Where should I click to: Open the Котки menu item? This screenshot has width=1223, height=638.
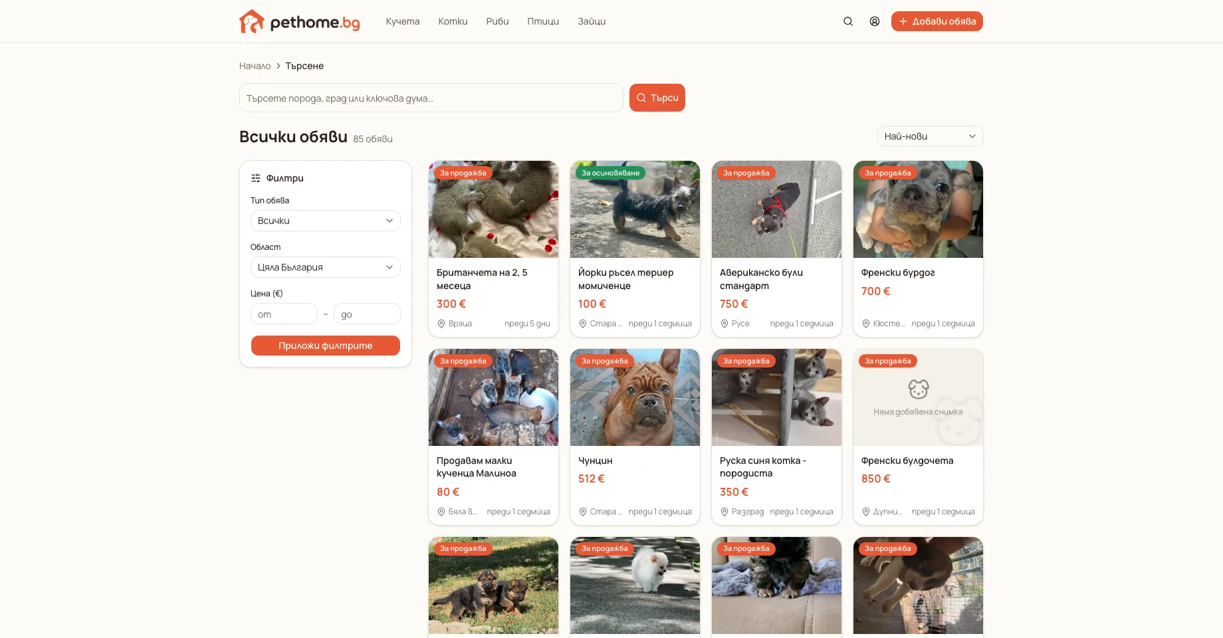pyautogui.click(x=453, y=21)
